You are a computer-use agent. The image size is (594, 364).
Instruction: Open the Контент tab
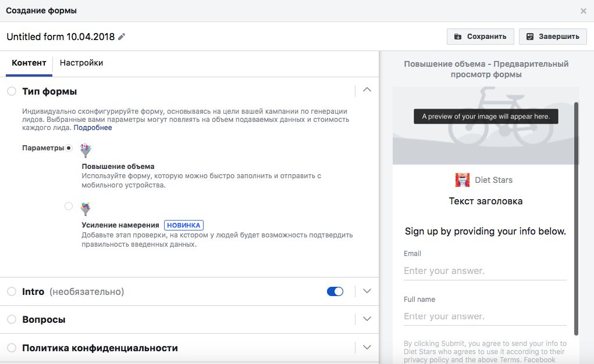29,63
